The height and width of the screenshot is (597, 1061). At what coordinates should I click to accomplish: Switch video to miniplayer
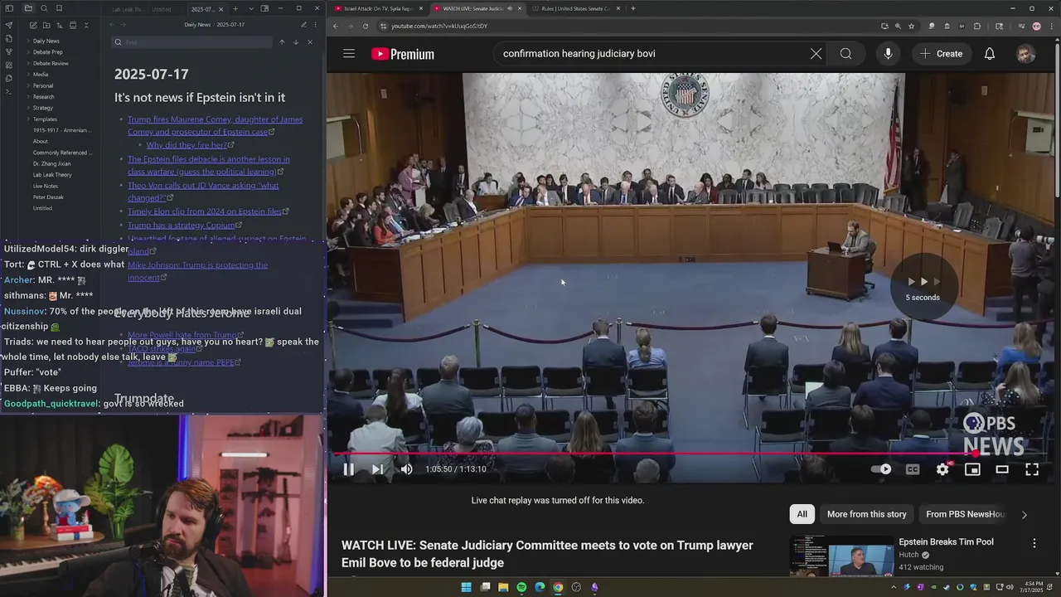[972, 469]
